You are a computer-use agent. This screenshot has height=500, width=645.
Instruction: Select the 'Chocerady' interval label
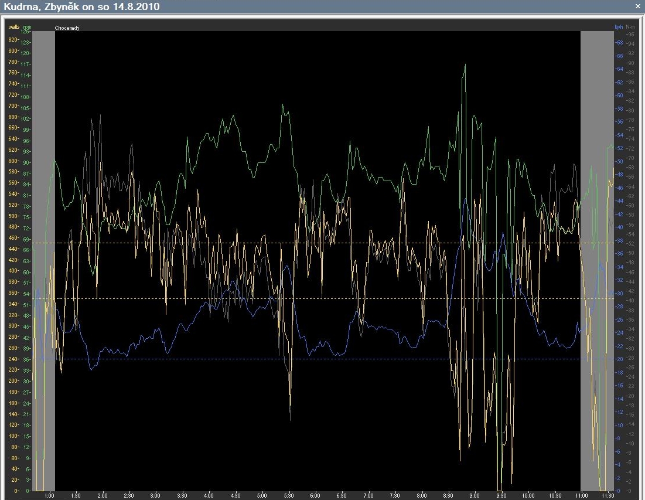[67, 28]
